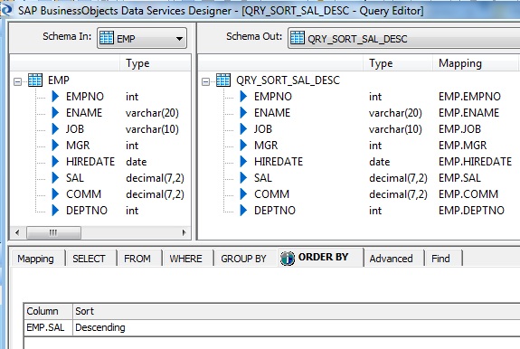Select the EMP.JOB mapping value
520x349 pixels.
(x=459, y=129)
